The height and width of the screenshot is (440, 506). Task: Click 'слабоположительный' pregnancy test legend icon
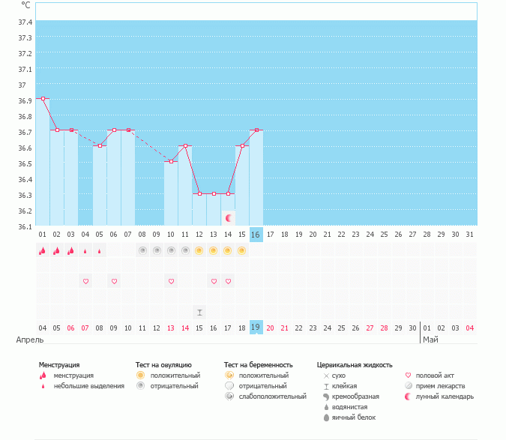[229, 397]
